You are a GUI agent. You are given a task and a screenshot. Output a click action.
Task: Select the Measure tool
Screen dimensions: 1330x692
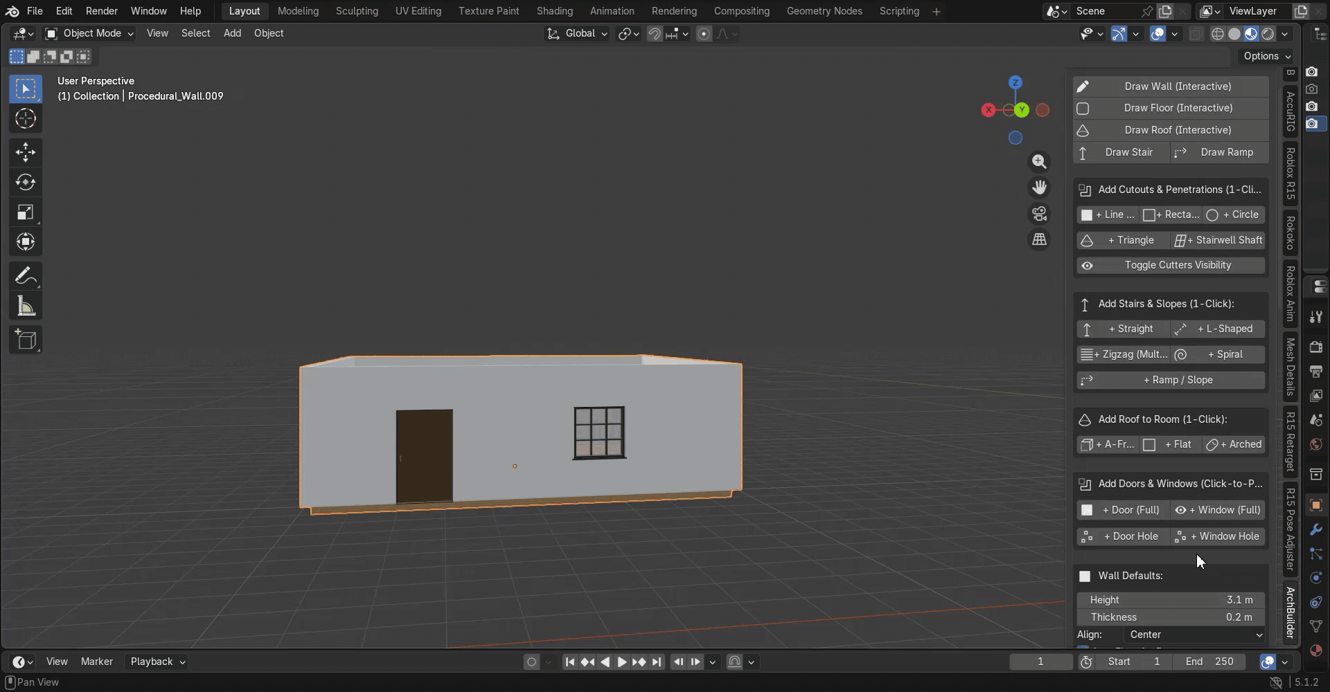tap(26, 306)
